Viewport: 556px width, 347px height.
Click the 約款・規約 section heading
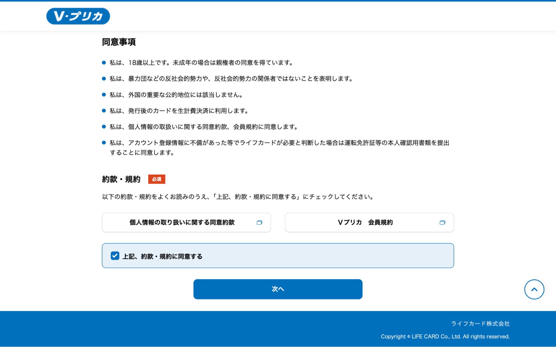[x=121, y=179]
